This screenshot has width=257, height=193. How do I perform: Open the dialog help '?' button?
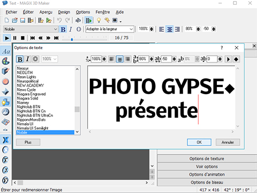pos(222,48)
